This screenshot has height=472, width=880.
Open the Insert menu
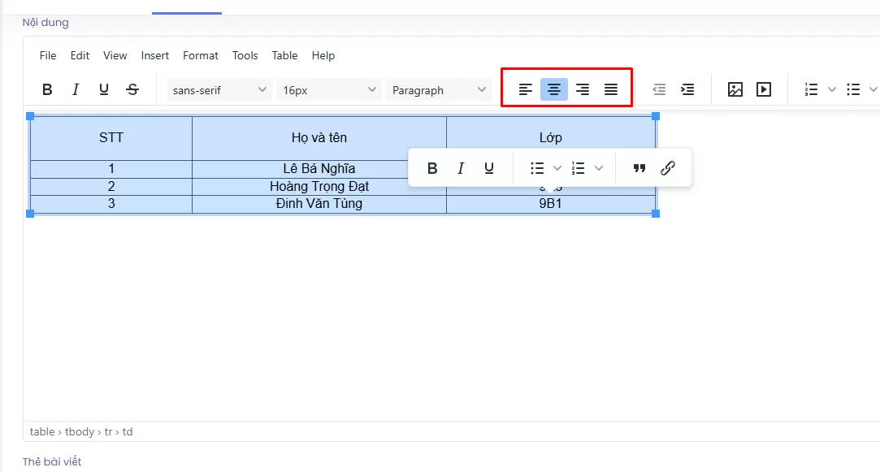pos(155,55)
